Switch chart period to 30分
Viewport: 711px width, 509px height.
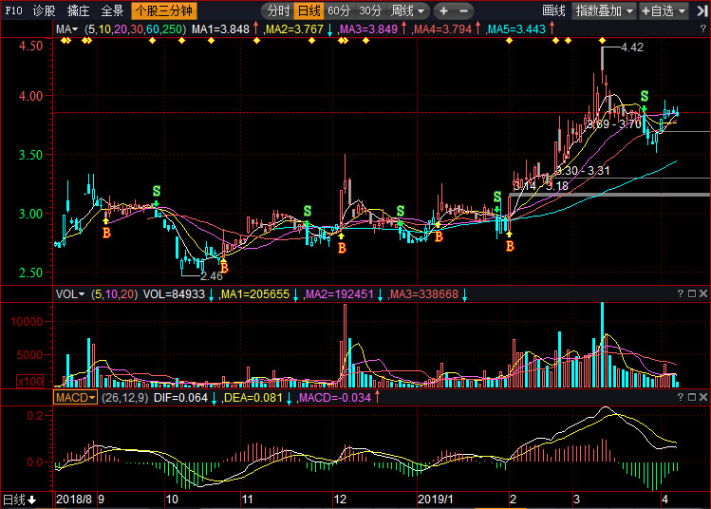[370, 11]
